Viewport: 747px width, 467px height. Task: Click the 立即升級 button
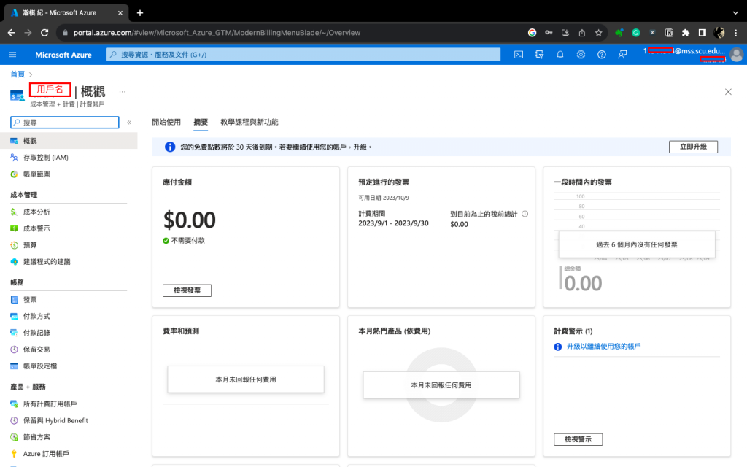click(693, 147)
